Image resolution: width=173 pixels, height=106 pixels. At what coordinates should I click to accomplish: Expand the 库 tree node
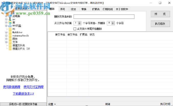(x=6, y=22)
